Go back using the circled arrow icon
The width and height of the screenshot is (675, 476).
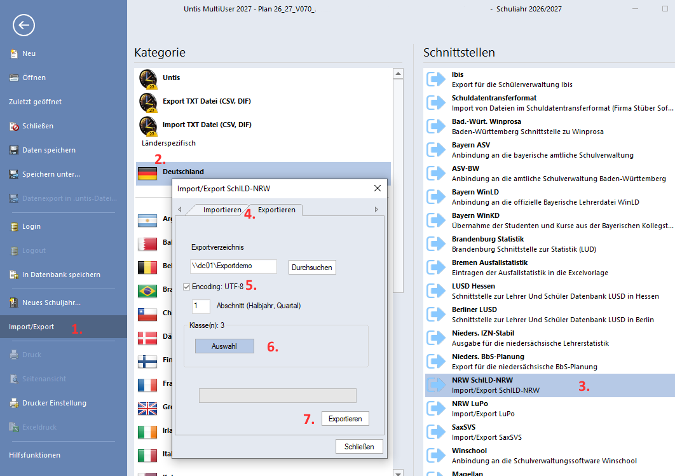[24, 25]
